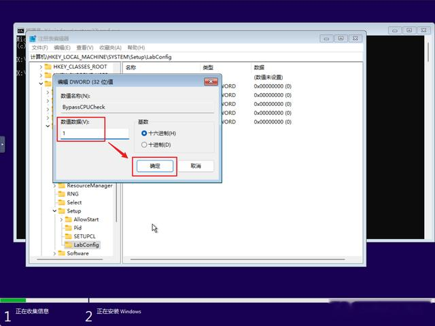
Task: Click the RNG folder icon
Action: click(x=62, y=194)
